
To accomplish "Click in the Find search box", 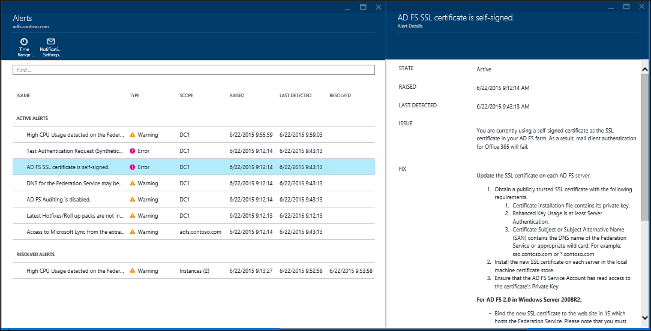I will 193,70.
